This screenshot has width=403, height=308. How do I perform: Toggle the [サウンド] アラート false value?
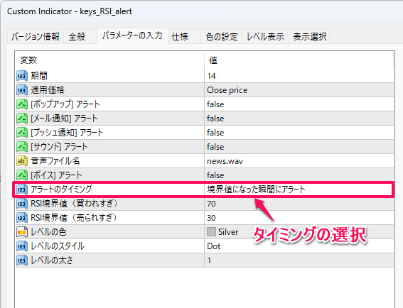tap(299, 147)
